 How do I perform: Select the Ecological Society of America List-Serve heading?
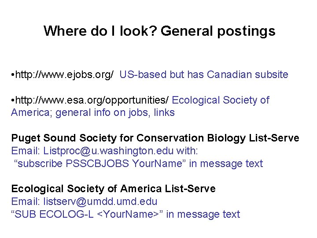(x=114, y=189)
